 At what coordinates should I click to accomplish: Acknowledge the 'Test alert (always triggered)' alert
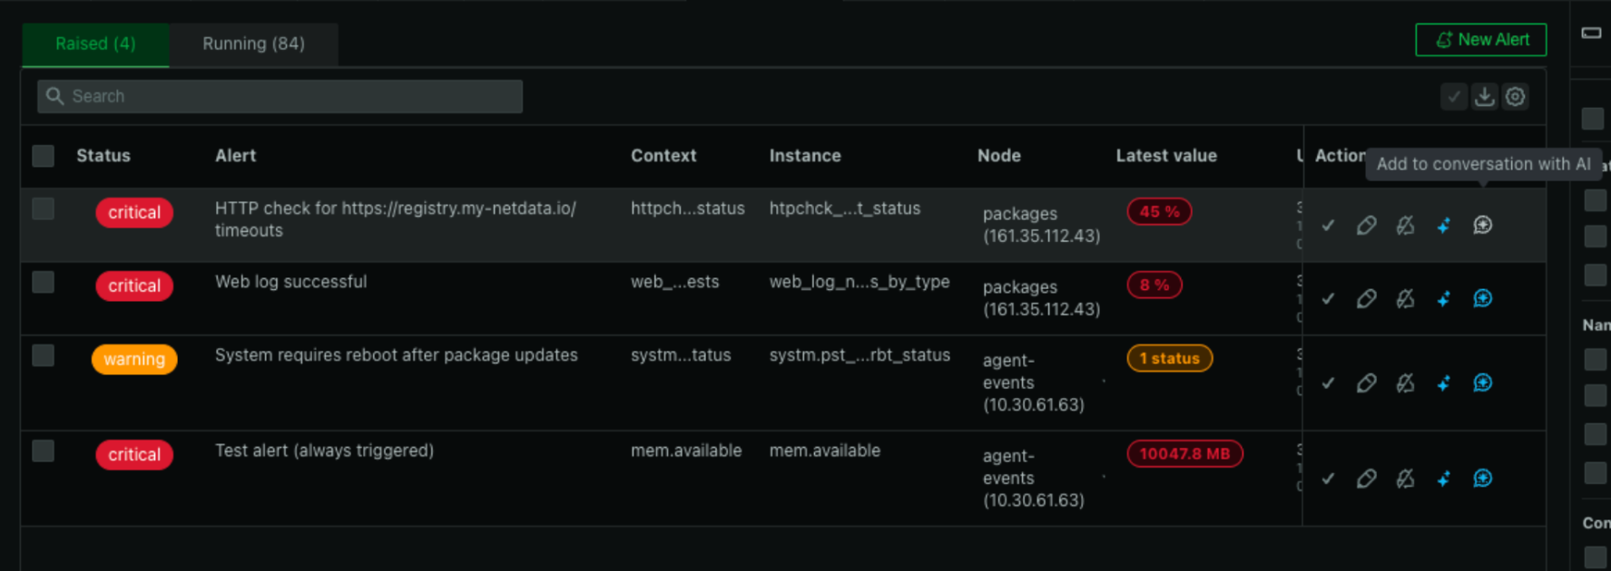click(1328, 479)
